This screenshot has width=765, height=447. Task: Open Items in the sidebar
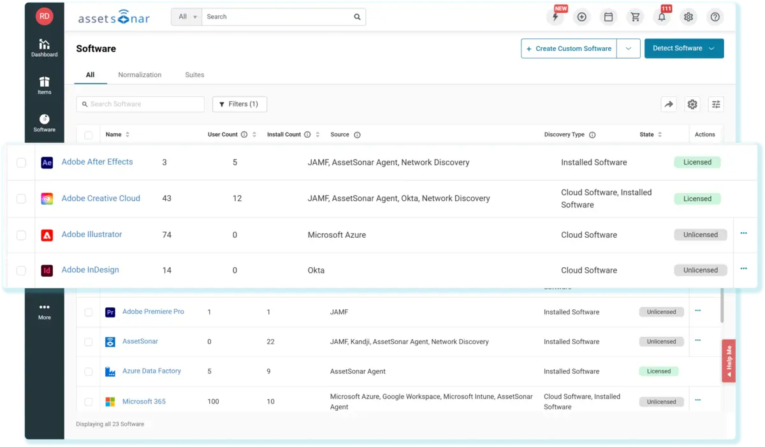44,85
